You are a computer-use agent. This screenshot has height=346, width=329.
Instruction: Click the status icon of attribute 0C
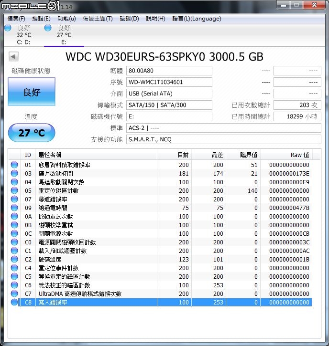pos(14,233)
